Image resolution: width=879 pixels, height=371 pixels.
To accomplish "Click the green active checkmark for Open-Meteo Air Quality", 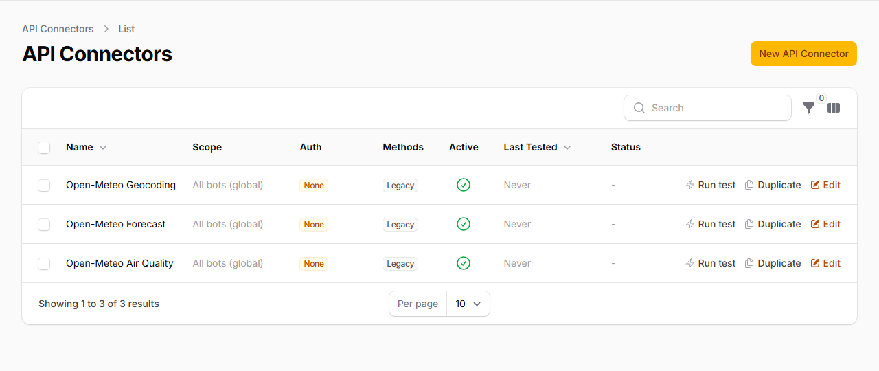I will pos(464,263).
